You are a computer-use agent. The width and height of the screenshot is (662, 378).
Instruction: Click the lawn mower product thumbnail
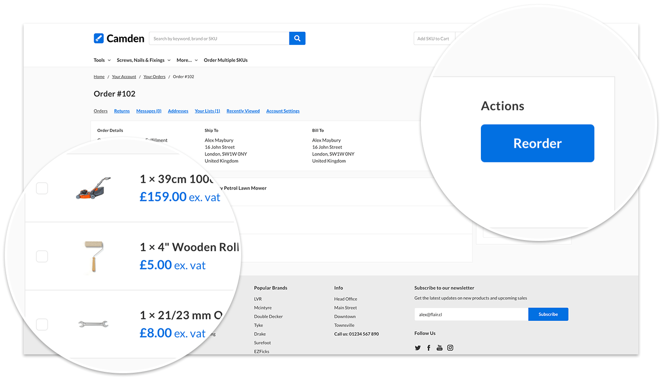[93, 188]
